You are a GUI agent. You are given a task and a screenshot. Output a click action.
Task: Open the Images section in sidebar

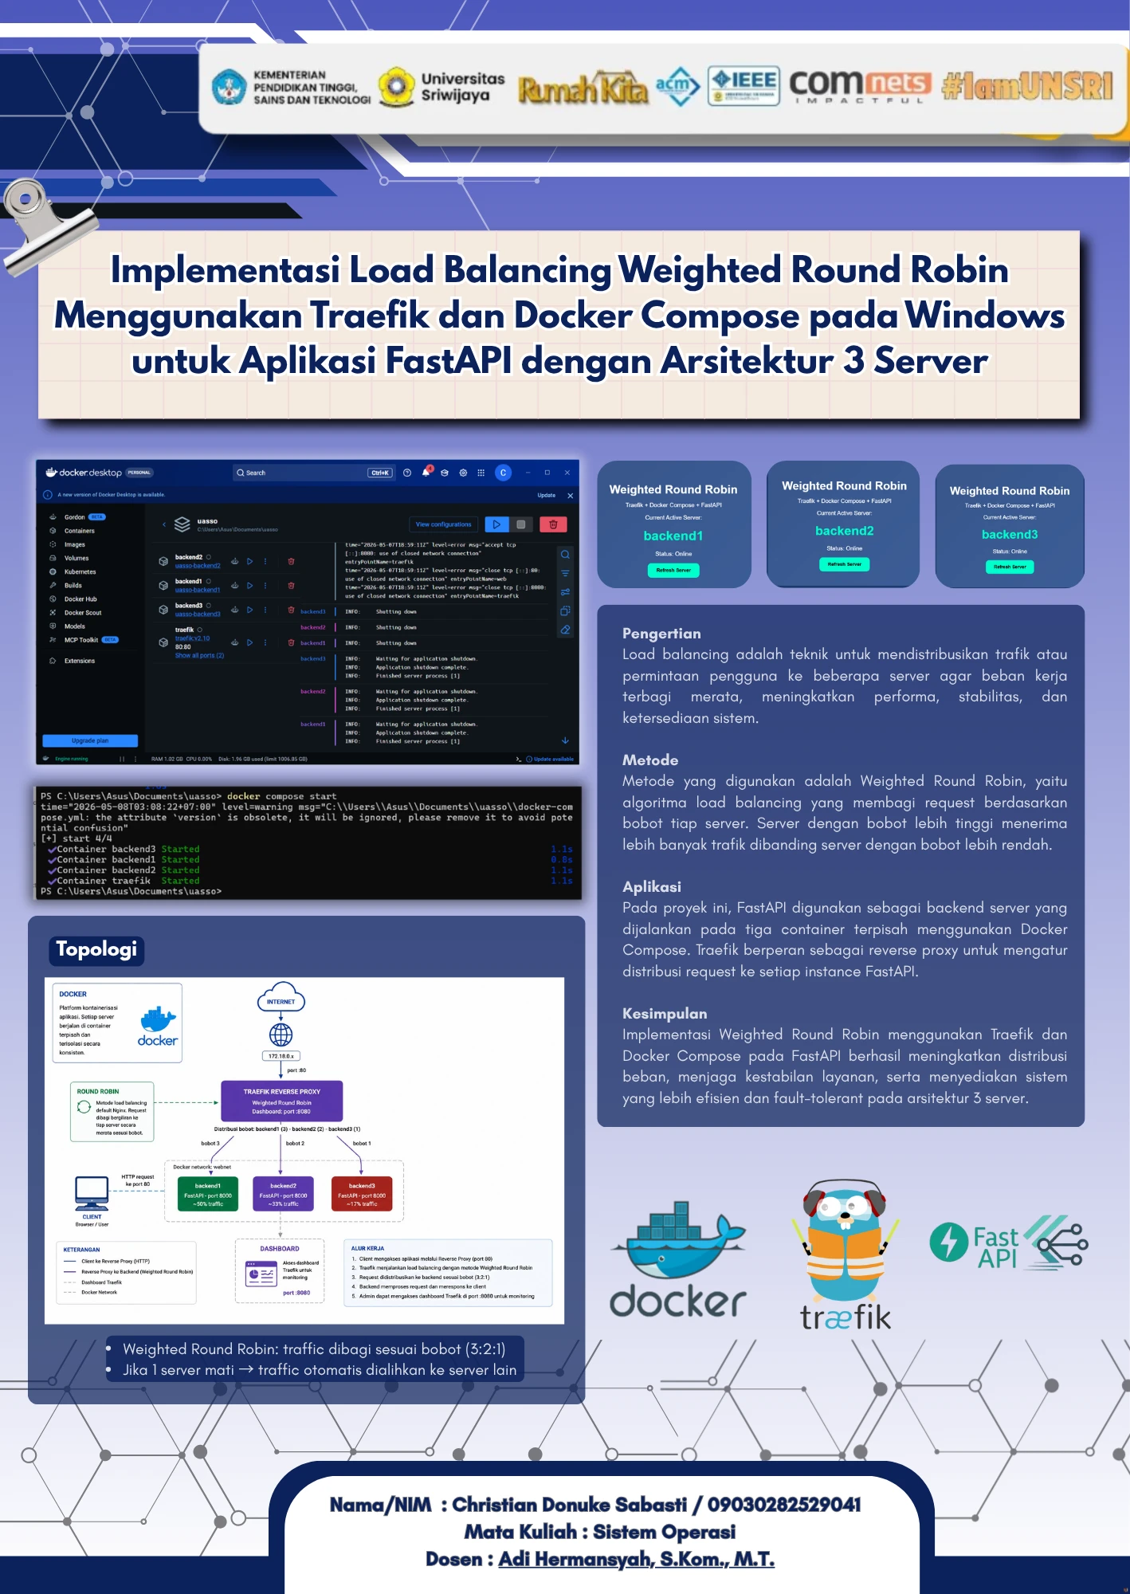[x=69, y=544]
